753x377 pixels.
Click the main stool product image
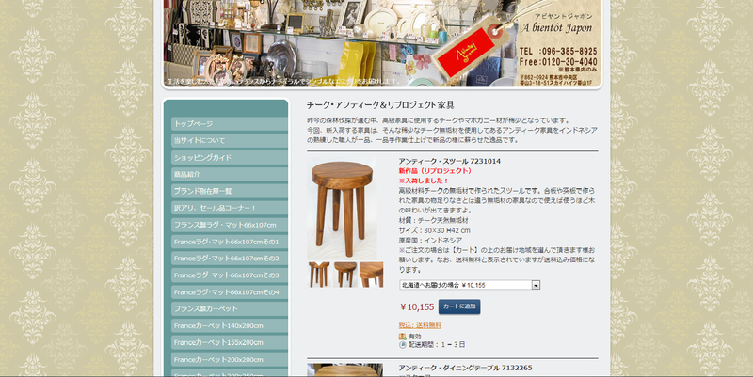pyautogui.click(x=342, y=208)
